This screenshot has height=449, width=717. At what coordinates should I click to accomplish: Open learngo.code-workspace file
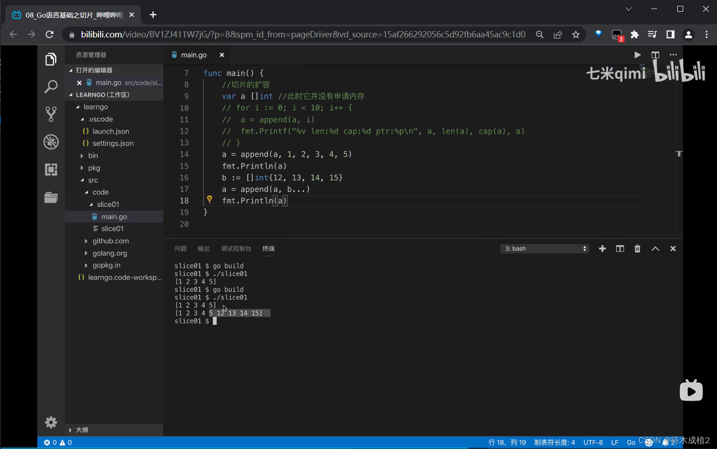click(125, 278)
